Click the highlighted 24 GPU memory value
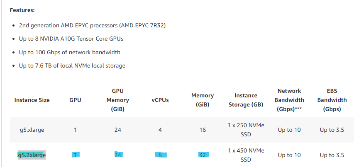This screenshot has height=167, width=354. pos(117,155)
